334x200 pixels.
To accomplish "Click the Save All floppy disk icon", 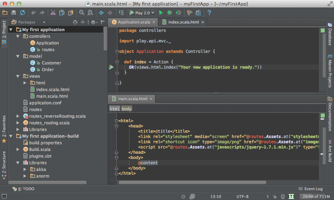I will pos(14,13).
